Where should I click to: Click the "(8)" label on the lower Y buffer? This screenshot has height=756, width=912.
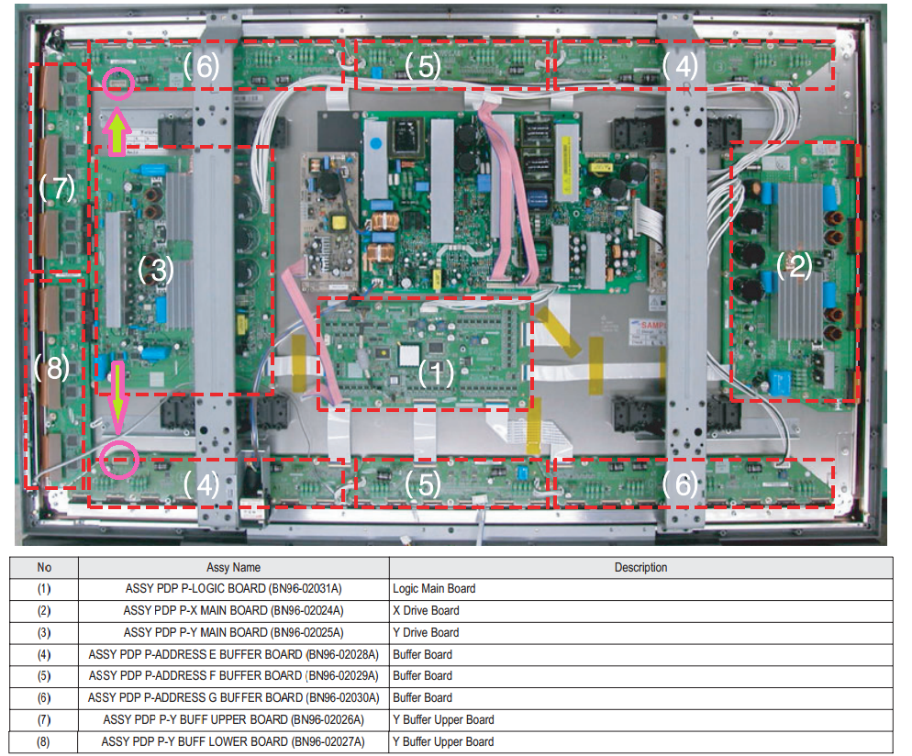click(x=51, y=368)
